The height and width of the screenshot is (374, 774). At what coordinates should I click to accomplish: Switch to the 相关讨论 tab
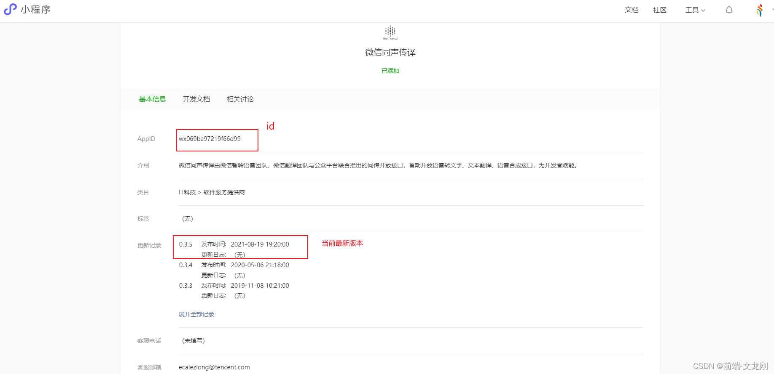click(x=240, y=99)
